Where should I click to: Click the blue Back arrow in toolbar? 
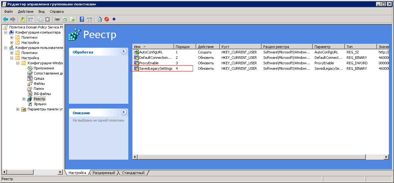pyautogui.click(x=5, y=19)
